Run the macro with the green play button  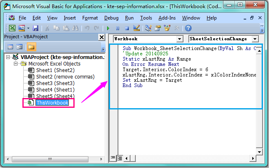coord(108,28)
